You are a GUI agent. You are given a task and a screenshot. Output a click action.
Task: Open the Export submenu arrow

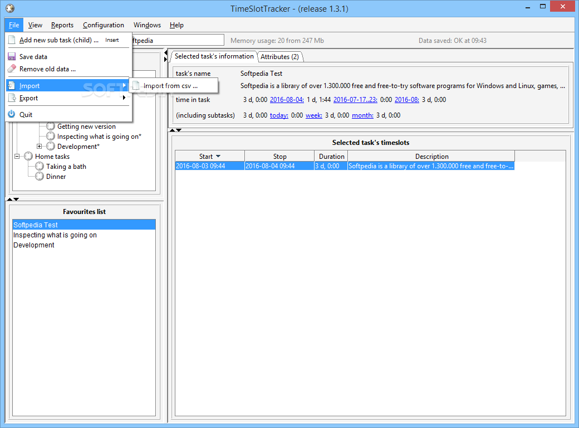[124, 98]
